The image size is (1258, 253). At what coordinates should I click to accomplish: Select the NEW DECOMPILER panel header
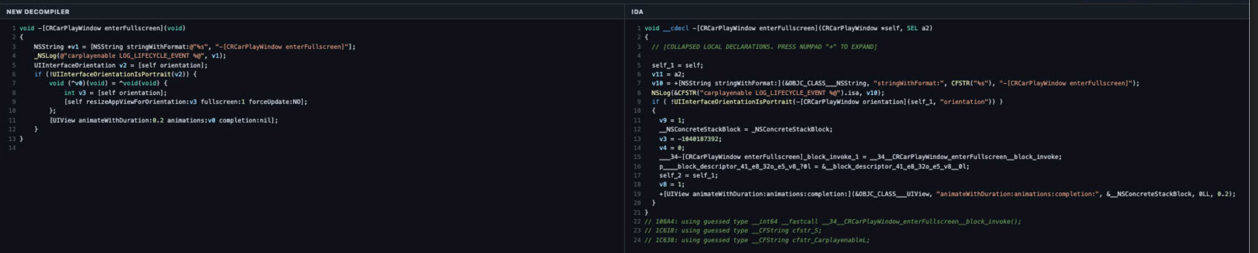click(38, 12)
